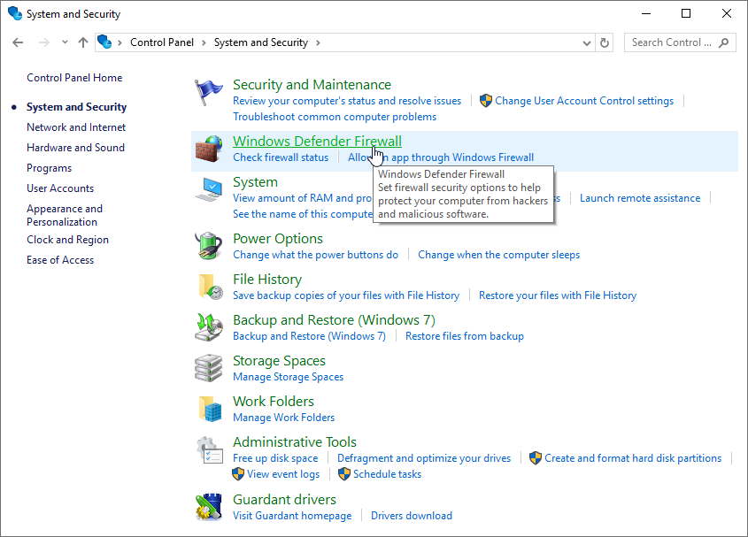Click the Guardant drivers castle icon
Viewport: 748px width, 537px height.
[x=209, y=507]
